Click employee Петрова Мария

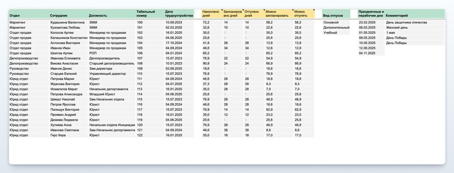[x=62, y=79]
